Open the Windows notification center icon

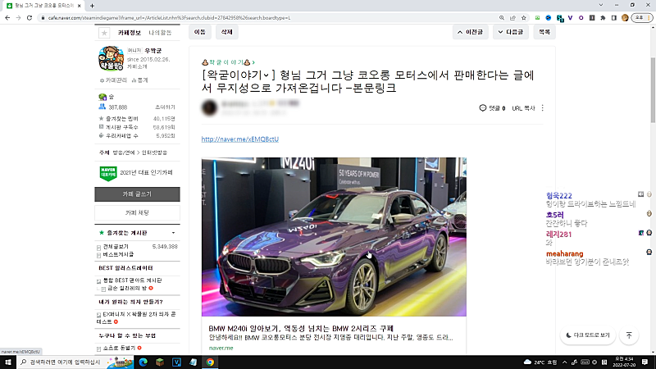645,362
